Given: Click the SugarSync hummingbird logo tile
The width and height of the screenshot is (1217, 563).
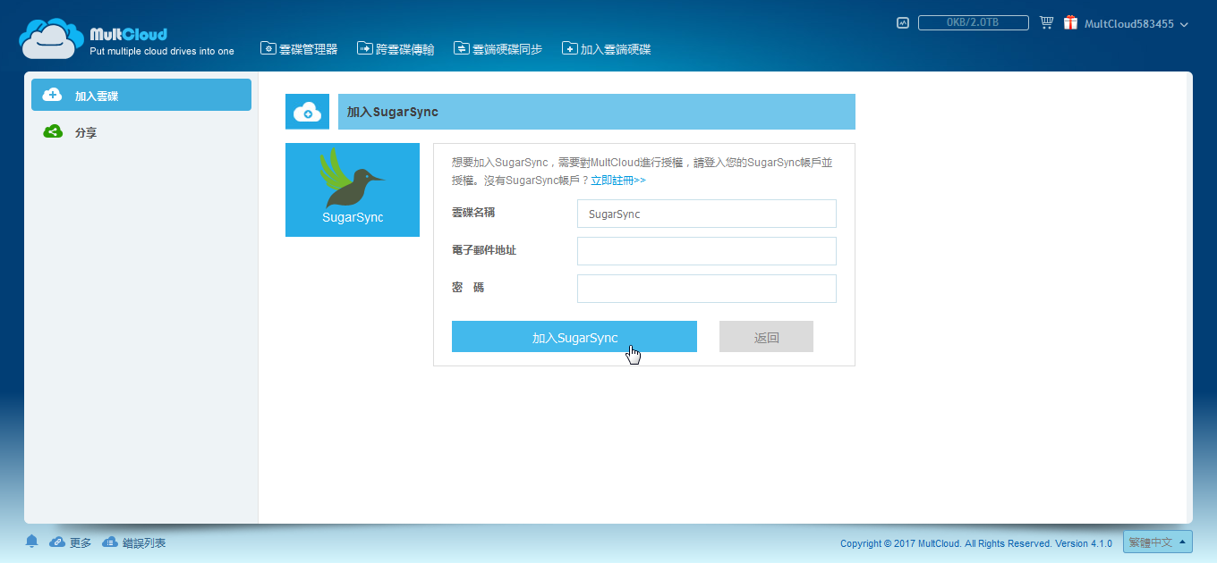Looking at the screenshot, I should [x=353, y=189].
